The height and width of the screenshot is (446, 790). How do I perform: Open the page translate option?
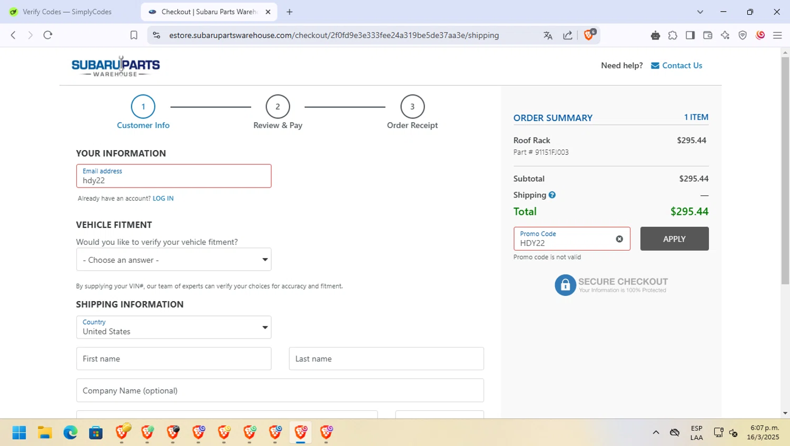tap(548, 35)
